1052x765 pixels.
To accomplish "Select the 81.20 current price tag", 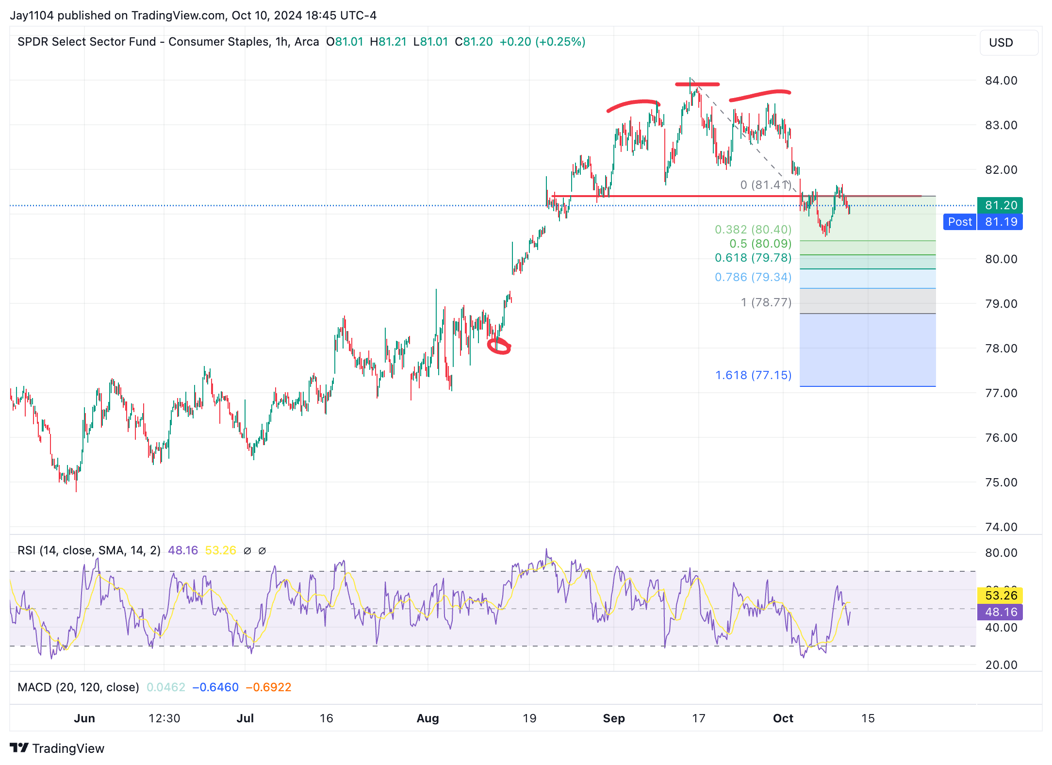I will point(1000,205).
